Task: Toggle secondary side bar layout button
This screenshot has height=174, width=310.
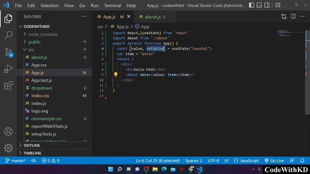Action: tap(267, 5)
